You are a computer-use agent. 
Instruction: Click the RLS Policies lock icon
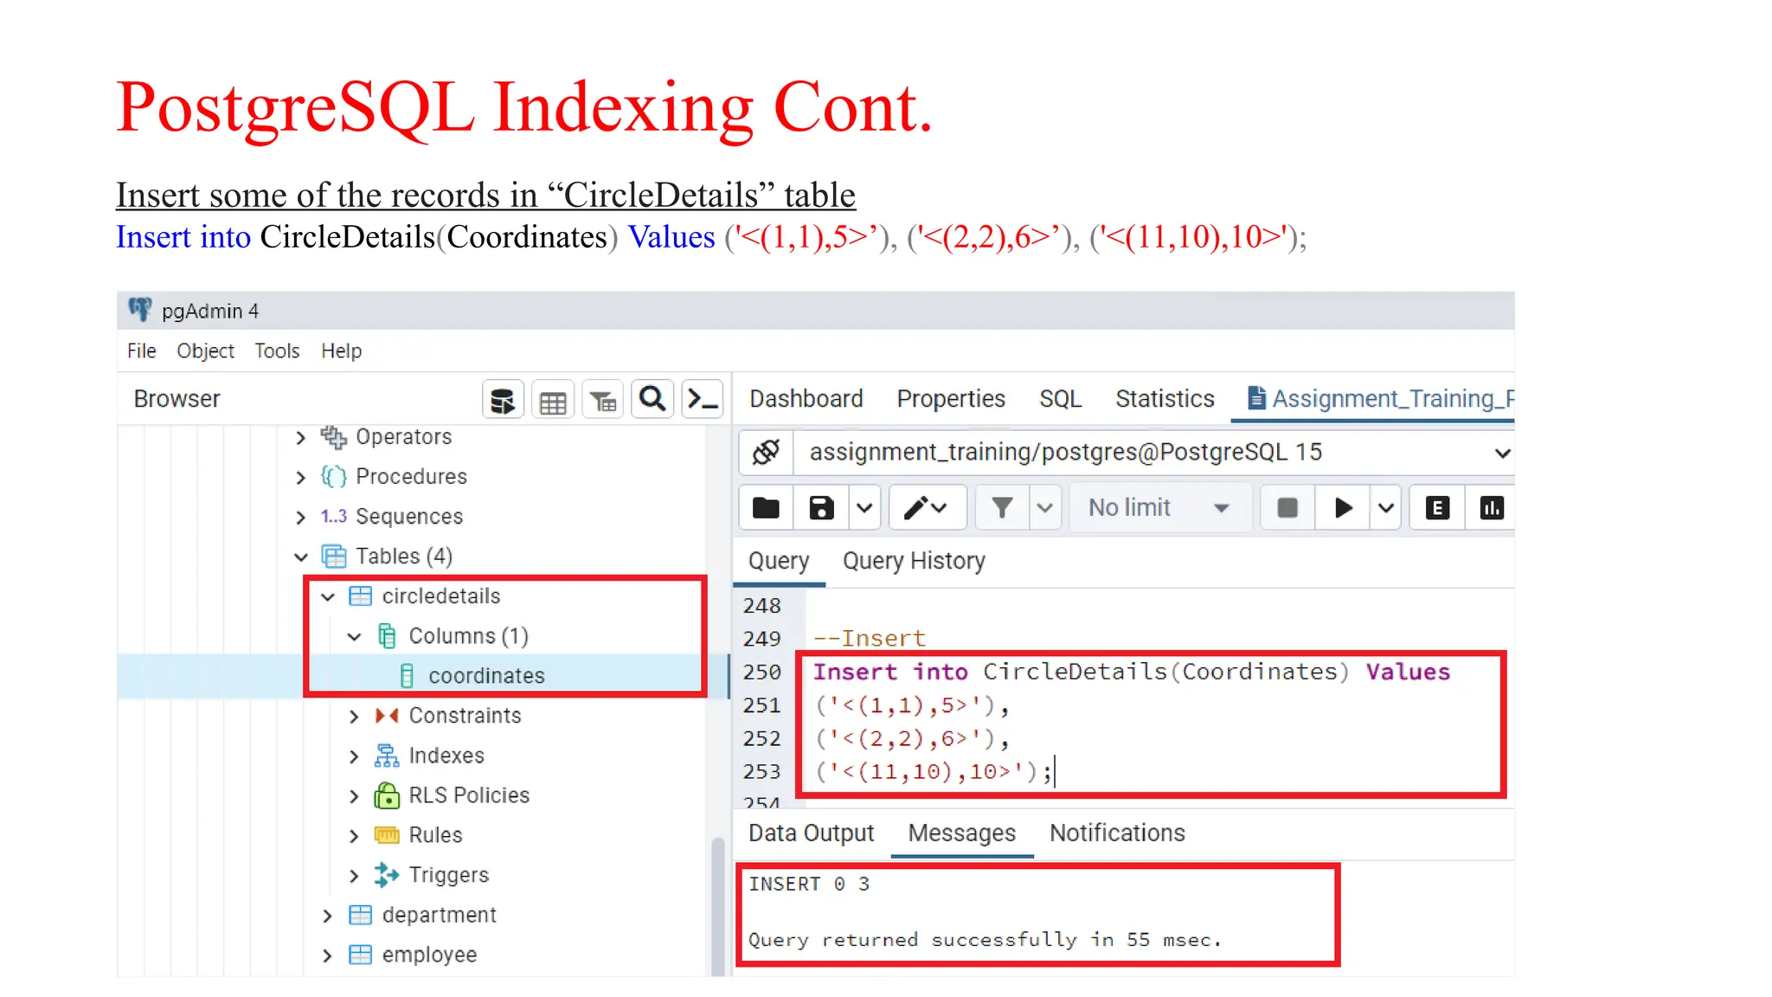[387, 795]
